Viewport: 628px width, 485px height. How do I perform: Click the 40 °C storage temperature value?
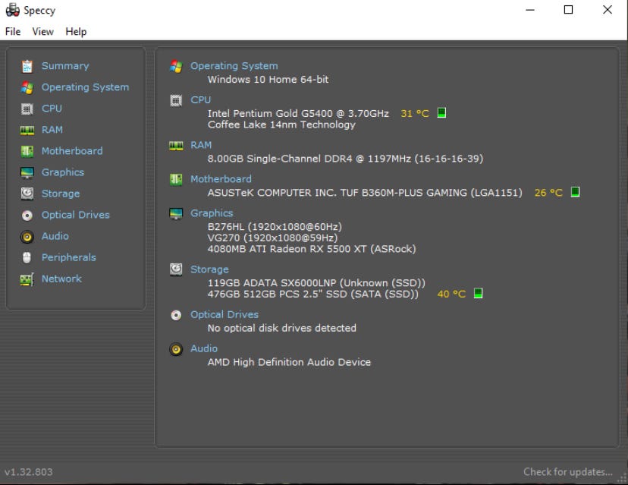[451, 294]
